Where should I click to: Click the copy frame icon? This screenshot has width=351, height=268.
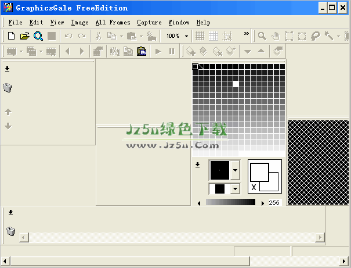tap(128, 51)
